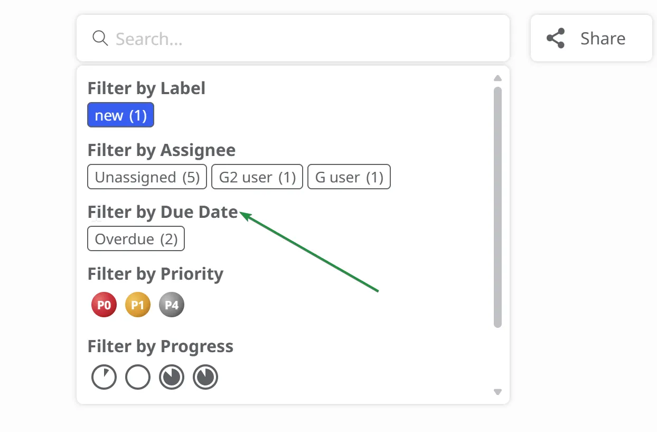Select the first progress icon with small slice

[104, 378]
